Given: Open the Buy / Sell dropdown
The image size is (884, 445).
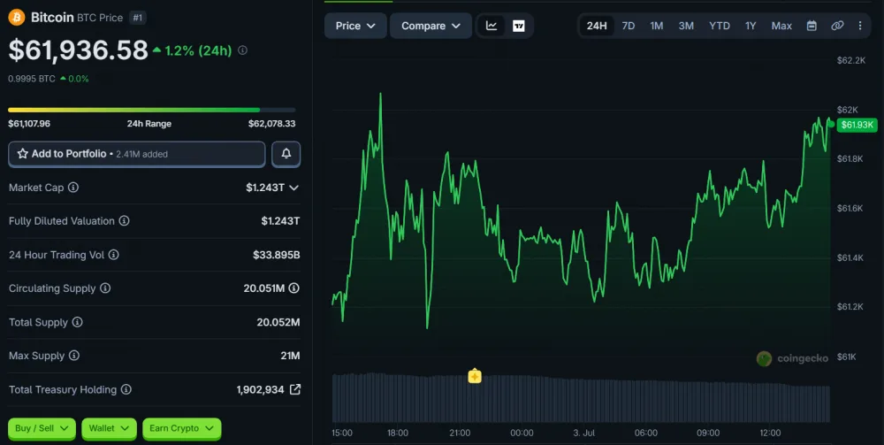Looking at the screenshot, I should click(42, 429).
